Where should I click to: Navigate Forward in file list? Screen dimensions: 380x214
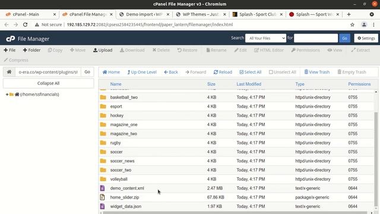(195, 72)
